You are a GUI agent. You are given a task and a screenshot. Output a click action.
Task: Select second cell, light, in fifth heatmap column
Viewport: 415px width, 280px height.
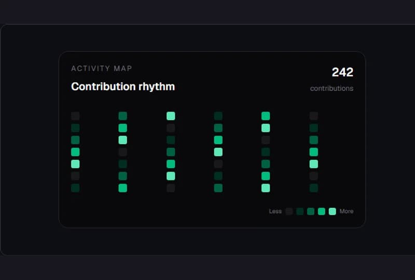click(x=266, y=128)
